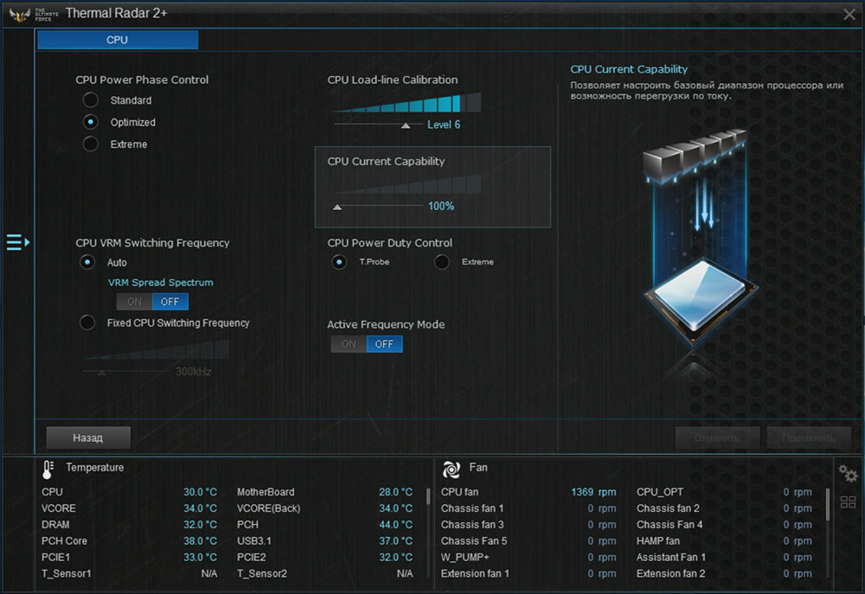The width and height of the screenshot is (865, 594).
Task: Click the temperature list scrollbar
Action: tap(428, 495)
